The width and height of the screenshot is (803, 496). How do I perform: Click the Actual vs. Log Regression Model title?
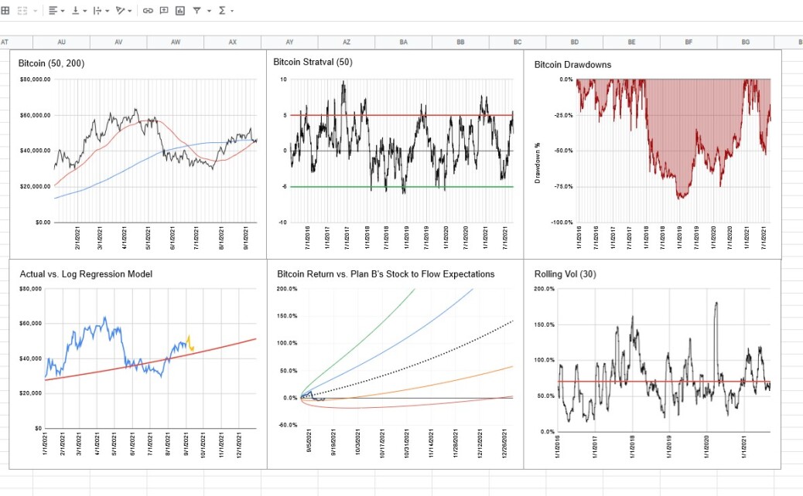click(x=86, y=274)
